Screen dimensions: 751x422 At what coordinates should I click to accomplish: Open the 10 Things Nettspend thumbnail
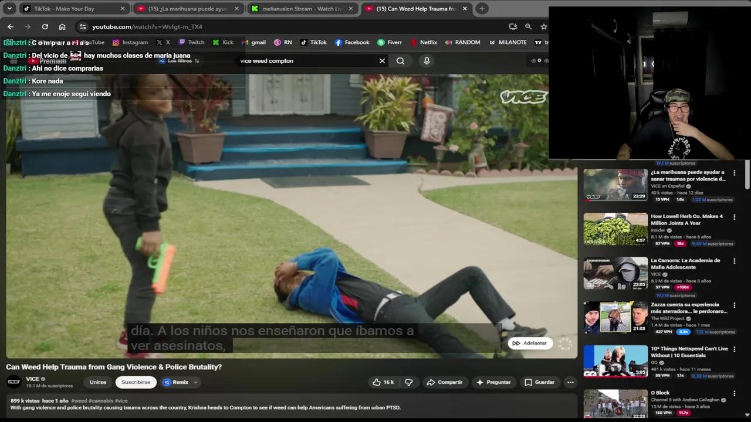[x=615, y=361]
